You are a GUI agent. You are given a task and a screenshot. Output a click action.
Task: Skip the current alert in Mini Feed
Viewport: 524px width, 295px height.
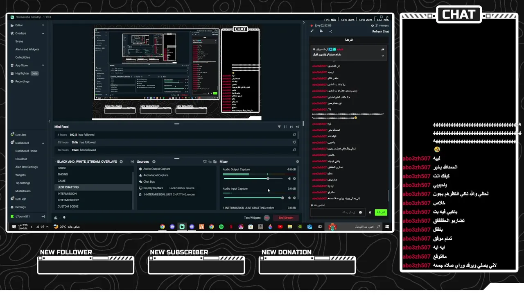coord(291,127)
